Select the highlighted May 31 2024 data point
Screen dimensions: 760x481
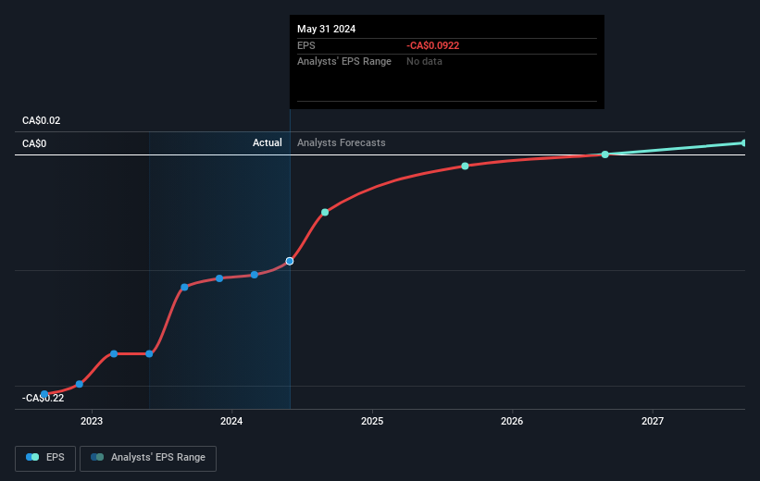point(290,261)
